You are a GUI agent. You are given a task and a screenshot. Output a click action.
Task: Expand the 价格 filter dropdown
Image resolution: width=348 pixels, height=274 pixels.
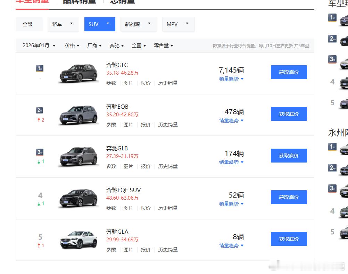click(72, 45)
